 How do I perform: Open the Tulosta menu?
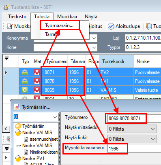(42, 17)
